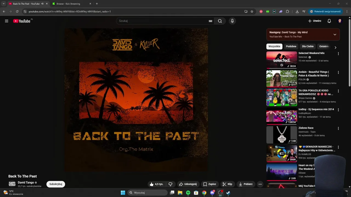Open Andain Beautiful Things remix thumbnail
Viewport: 351px width, 197px height.
click(282, 79)
